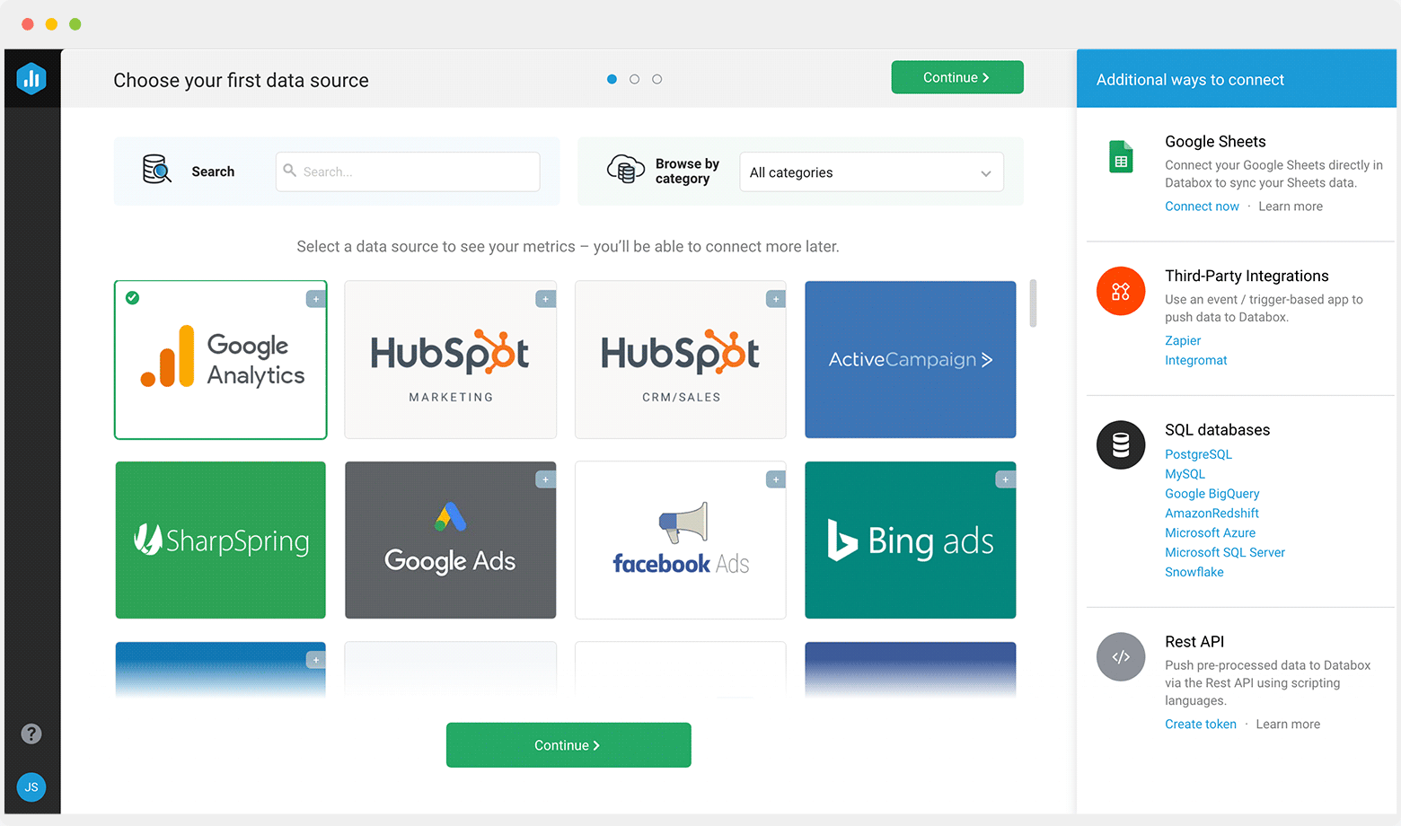Uncheck the Google Analytics green checkmark
The width and height of the screenshot is (1401, 826).
click(x=132, y=297)
